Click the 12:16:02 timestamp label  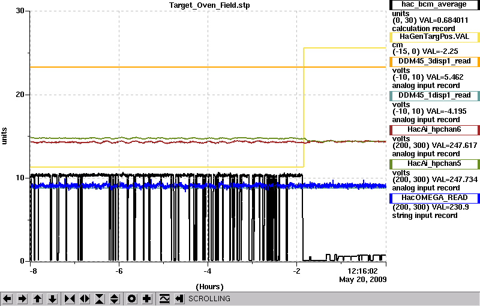click(x=362, y=271)
